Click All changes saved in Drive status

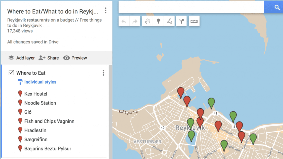(33, 42)
